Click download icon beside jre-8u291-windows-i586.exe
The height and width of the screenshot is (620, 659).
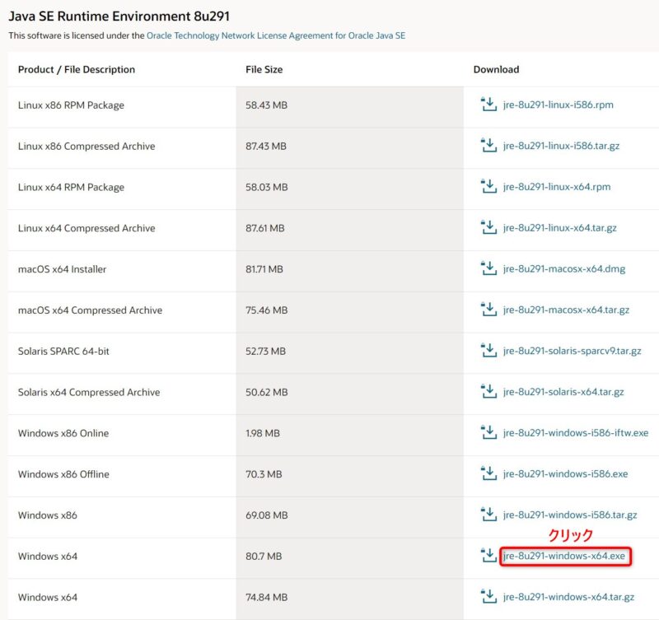pos(488,473)
